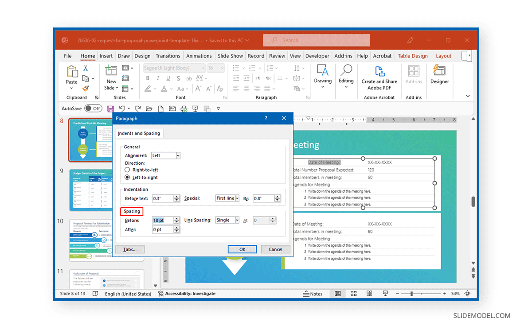This screenshot has width=532, height=329.
Task: Open the Line Spacing dropdown set to Single
Action: (227, 220)
